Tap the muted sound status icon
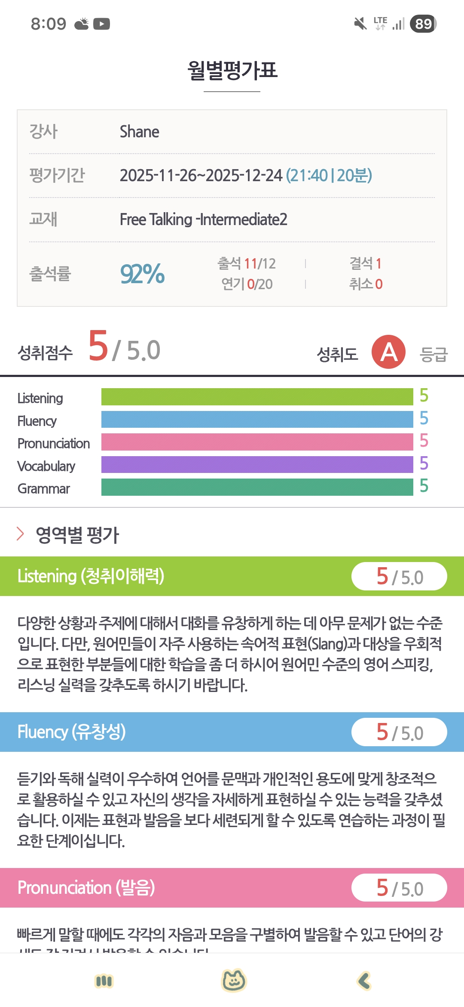The height and width of the screenshot is (1007, 464). click(x=360, y=24)
